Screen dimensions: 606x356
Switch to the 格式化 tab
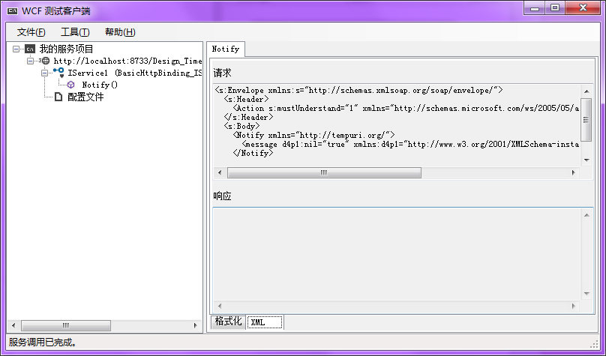[x=228, y=322]
